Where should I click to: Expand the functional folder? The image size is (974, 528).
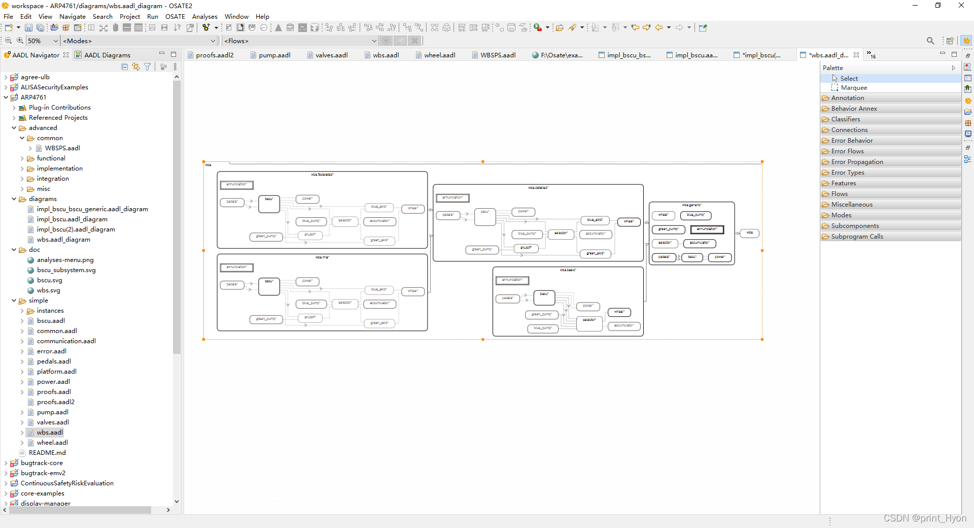[x=22, y=158]
